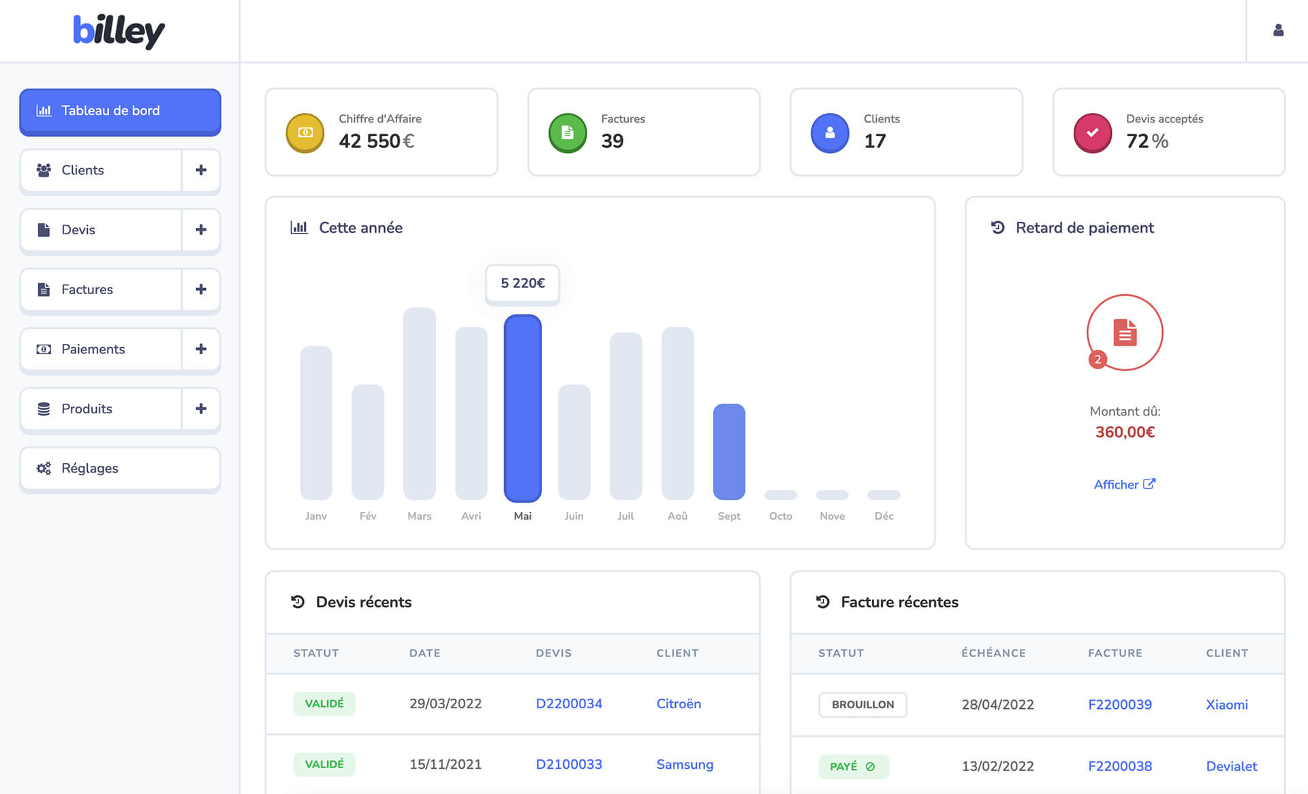Select the Mai bar in the chart
The width and height of the screenshot is (1308, 794).
pyautogui.click(x=523, y=408)
